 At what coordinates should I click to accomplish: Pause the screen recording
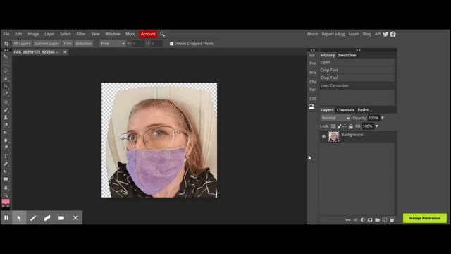[6, 218]
